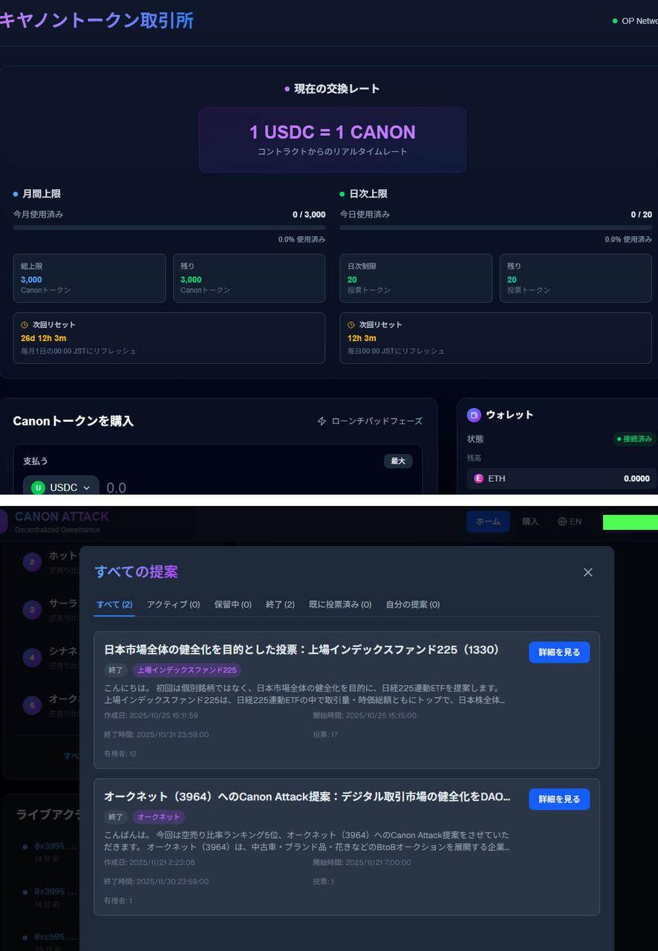Click the OP Network status indicator
The height and width of the screenshot is (951, 658).
pyautogui.click(x=635, y=21)
